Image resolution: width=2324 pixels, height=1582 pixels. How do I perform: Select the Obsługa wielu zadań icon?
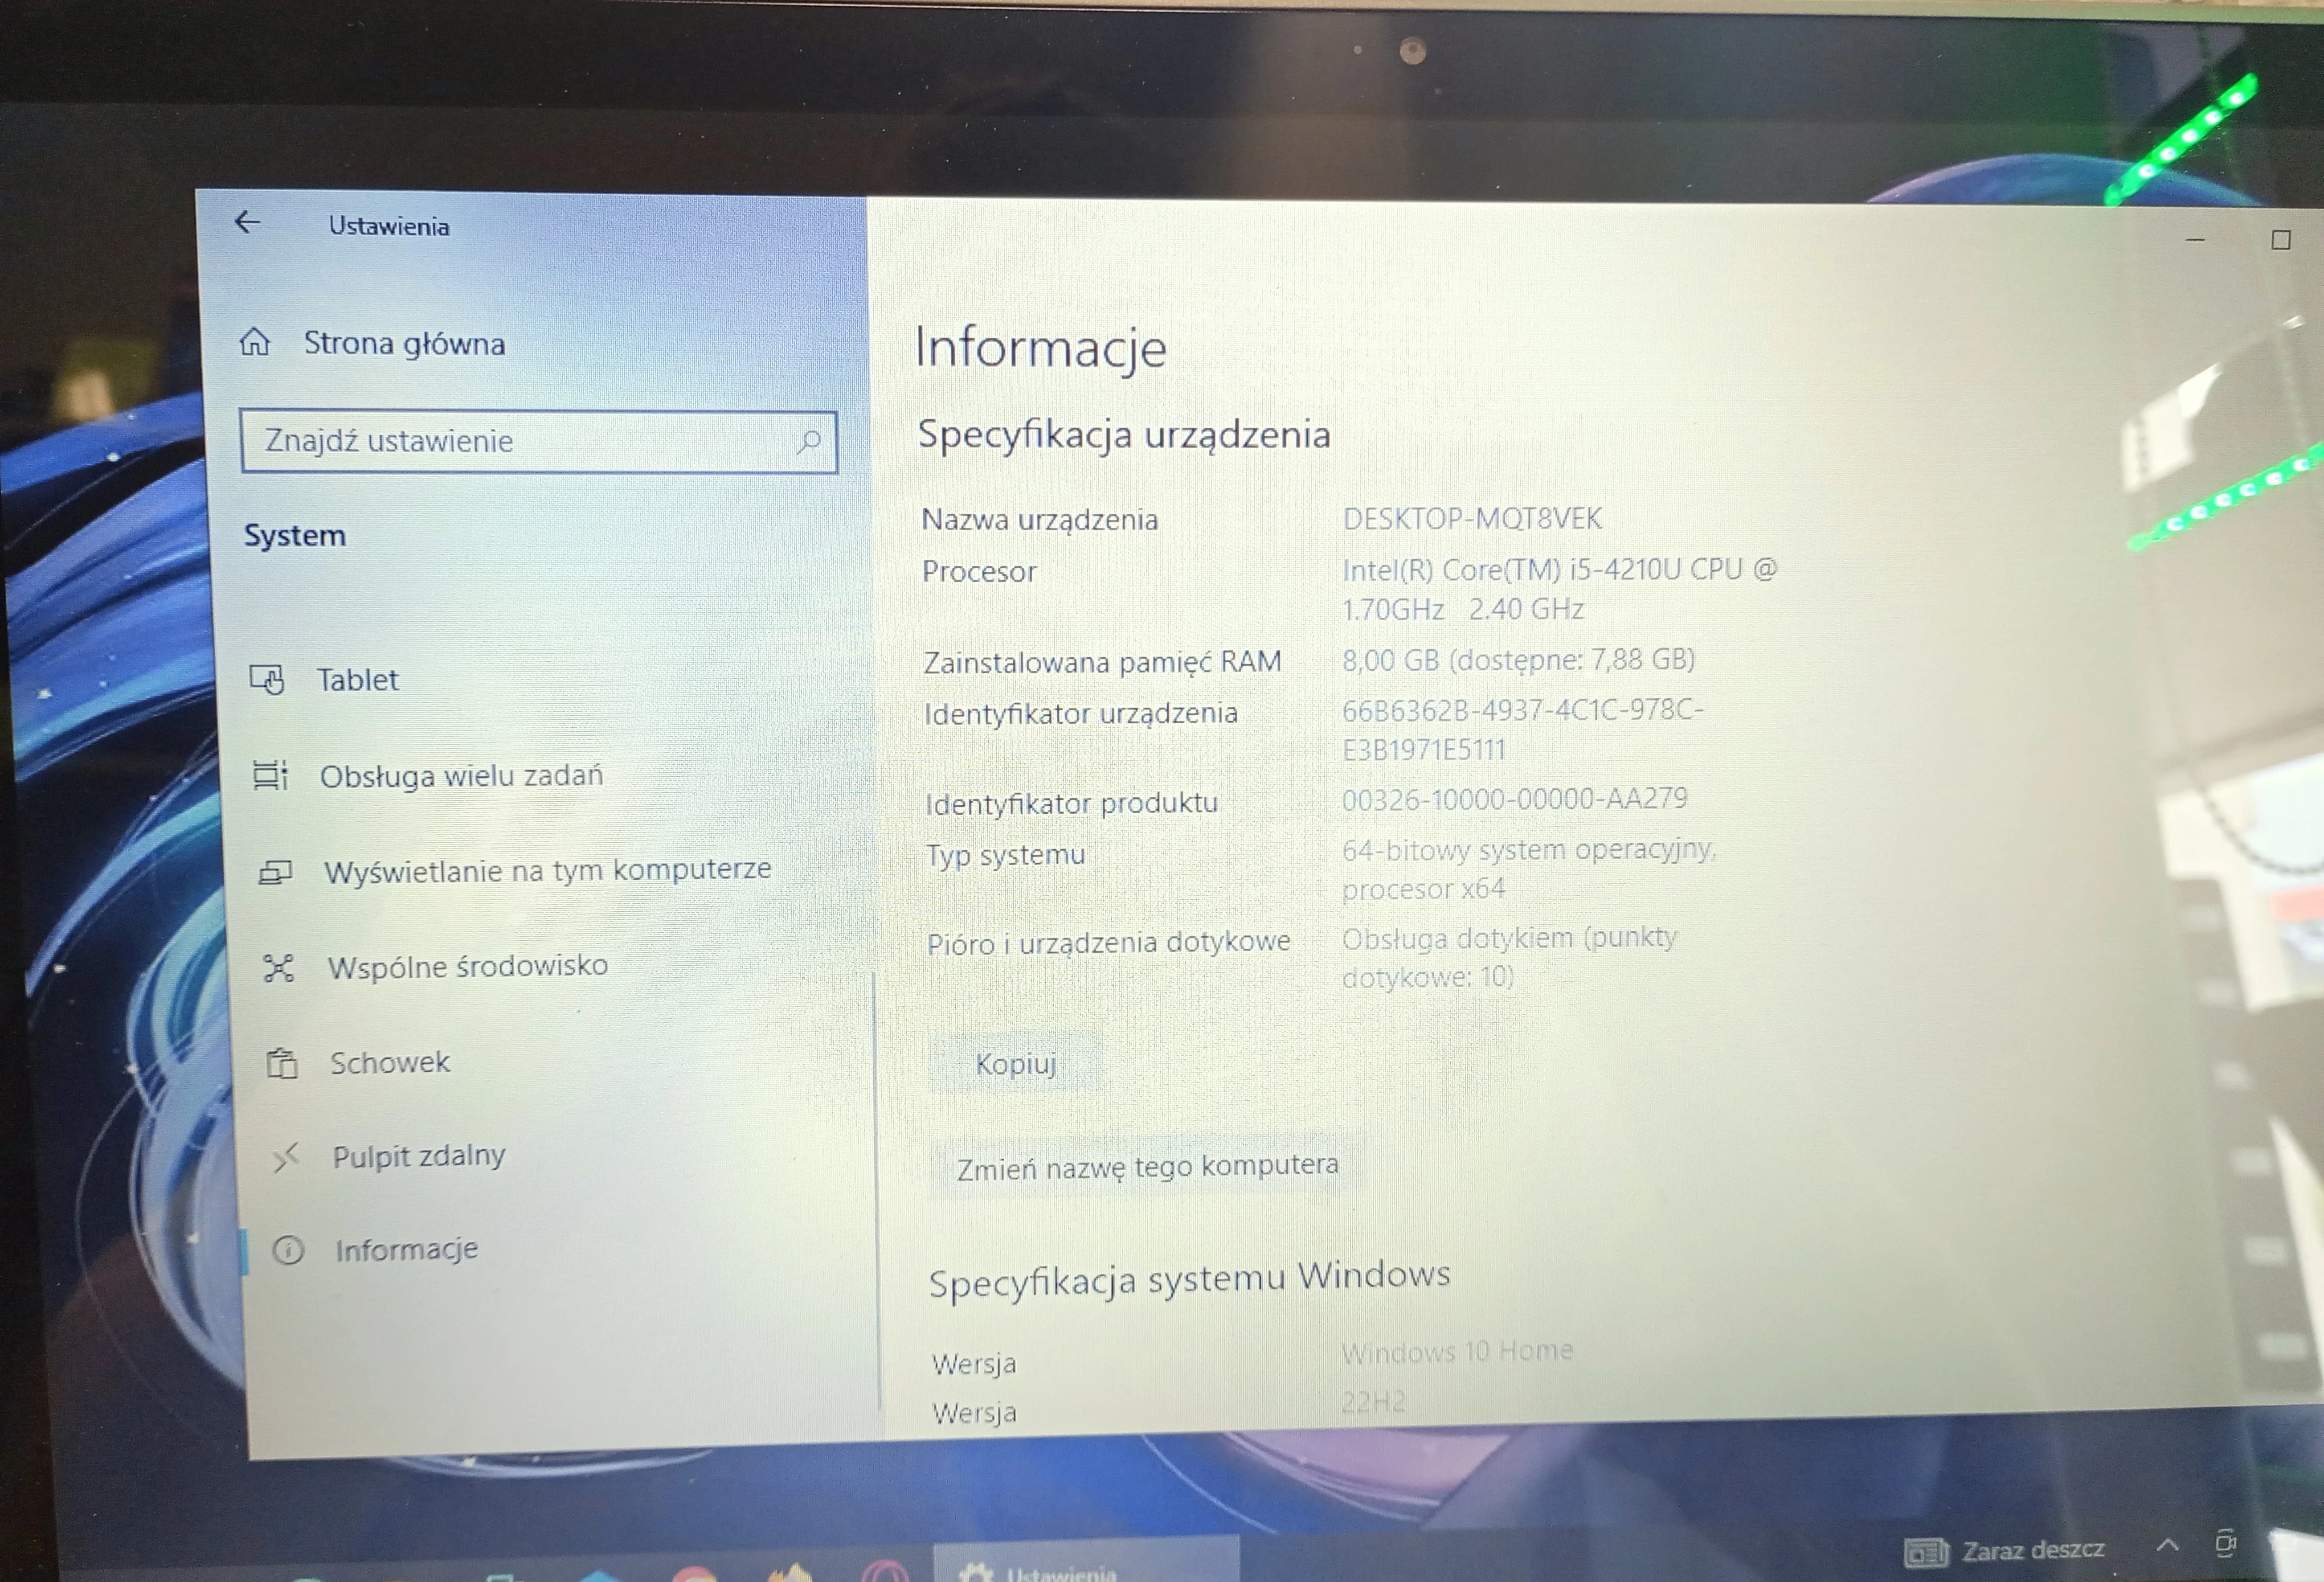pos(270,775)
